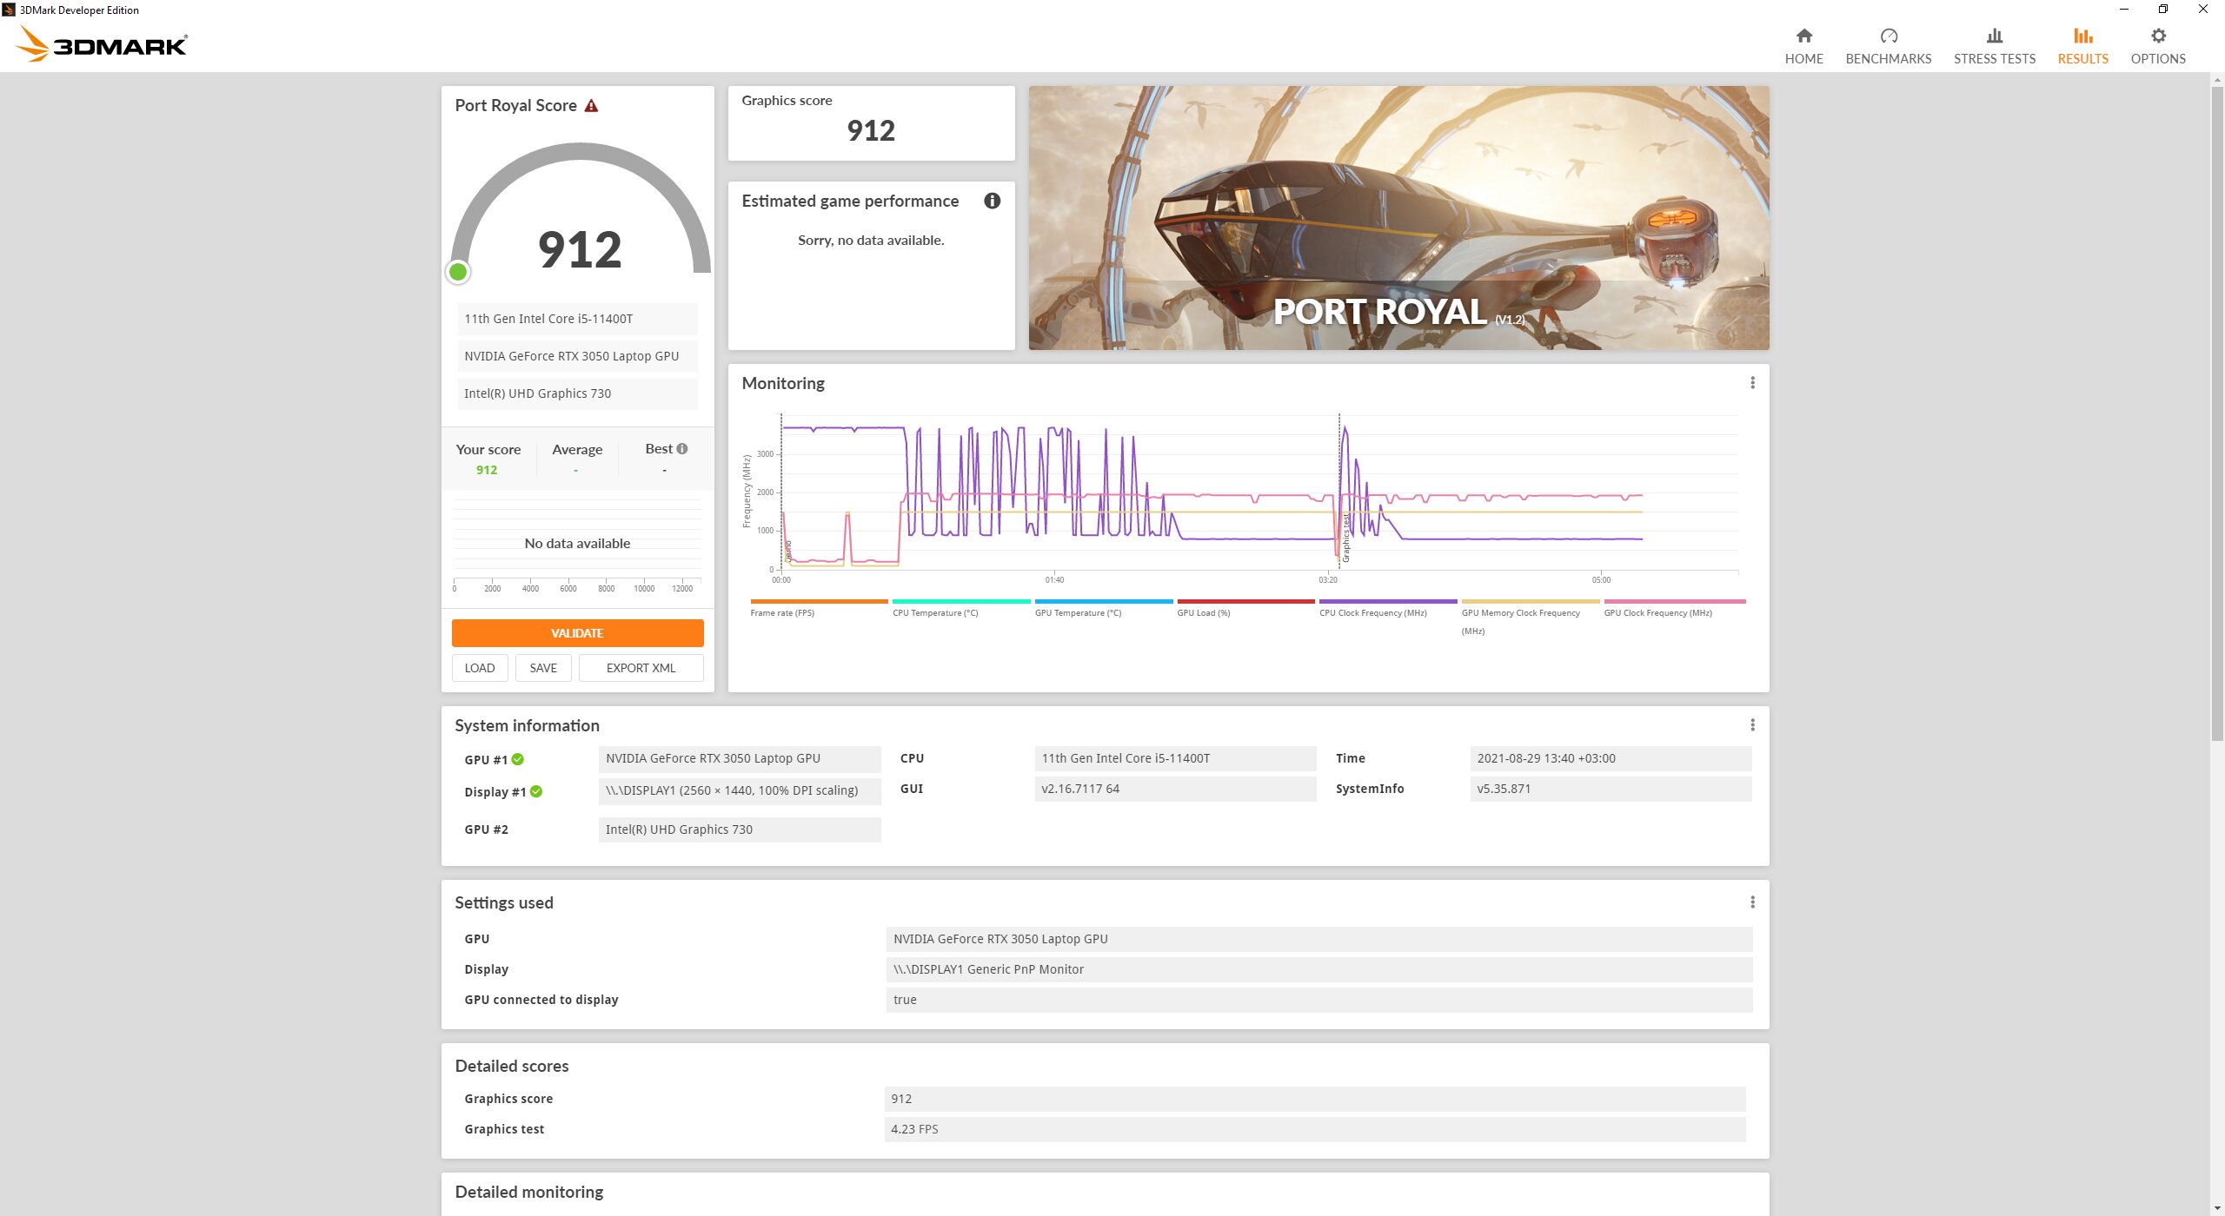2225x1216 pixels.
Task: Click the 11th Gen Intel Core i5-11400T entry under the score
Action: tap(577, 319)
